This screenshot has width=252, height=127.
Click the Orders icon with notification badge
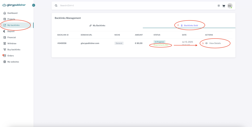5,56
